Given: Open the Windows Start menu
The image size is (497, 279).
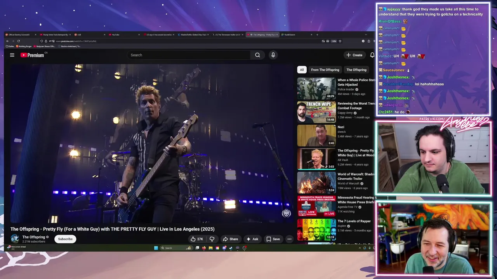Looking at the screenshot, I should 156,248.
